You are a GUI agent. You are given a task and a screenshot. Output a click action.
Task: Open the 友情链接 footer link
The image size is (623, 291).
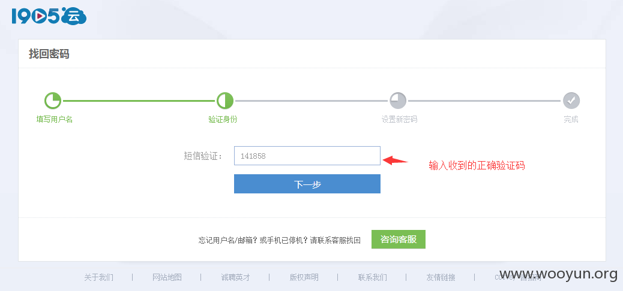(x=441, y=277)
